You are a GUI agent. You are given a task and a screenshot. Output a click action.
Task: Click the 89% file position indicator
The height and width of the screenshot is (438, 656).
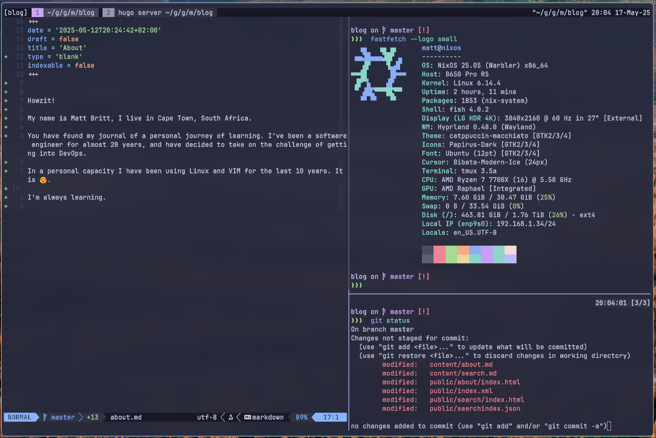click(301, 417)
